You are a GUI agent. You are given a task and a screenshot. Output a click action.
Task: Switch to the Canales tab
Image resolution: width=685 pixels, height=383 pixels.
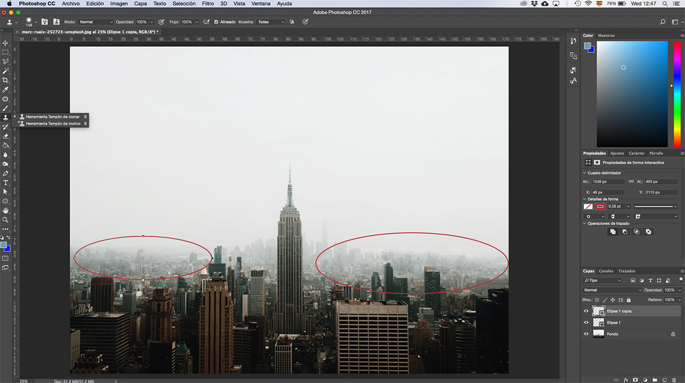click(606, 271)
